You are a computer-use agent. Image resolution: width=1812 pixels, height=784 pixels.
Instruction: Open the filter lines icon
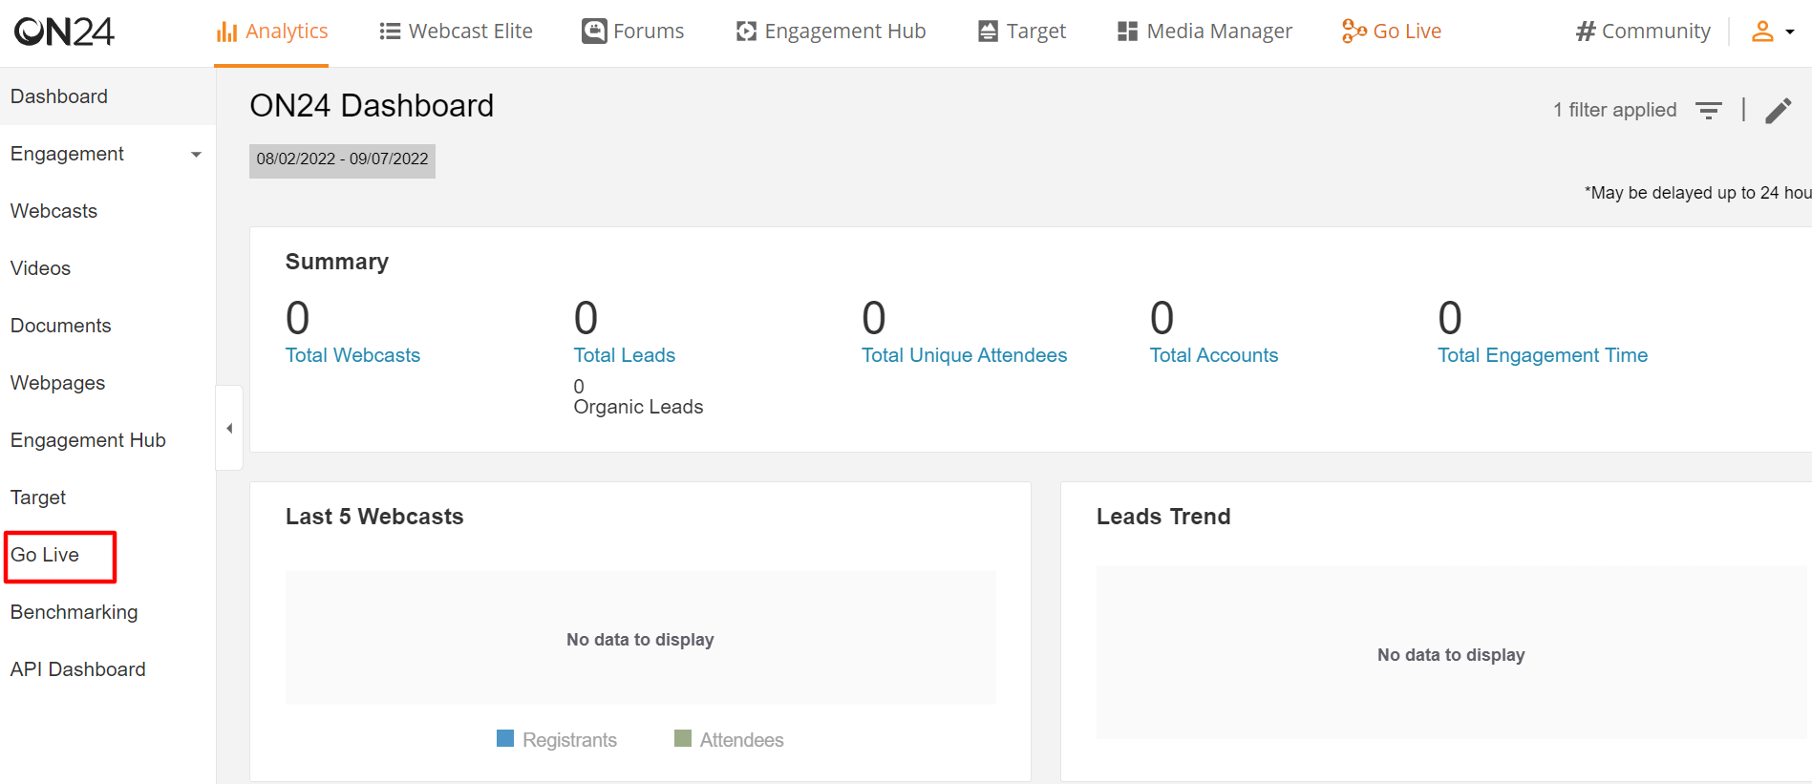click(1709, 110)
